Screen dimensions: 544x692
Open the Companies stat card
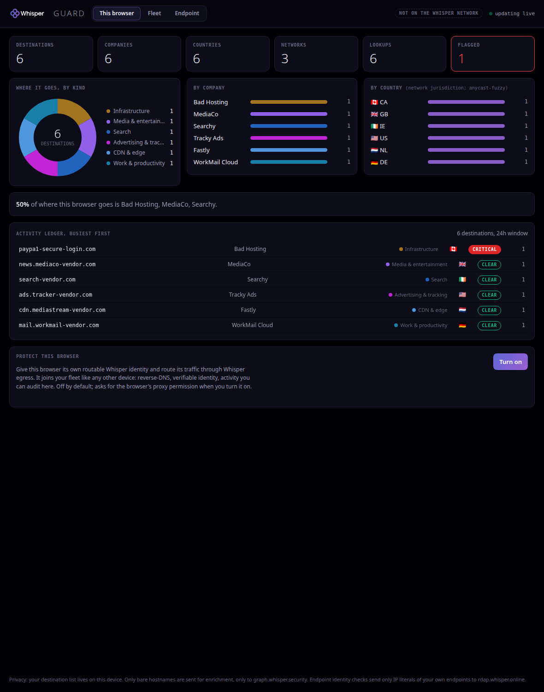[x=139, y=54]
